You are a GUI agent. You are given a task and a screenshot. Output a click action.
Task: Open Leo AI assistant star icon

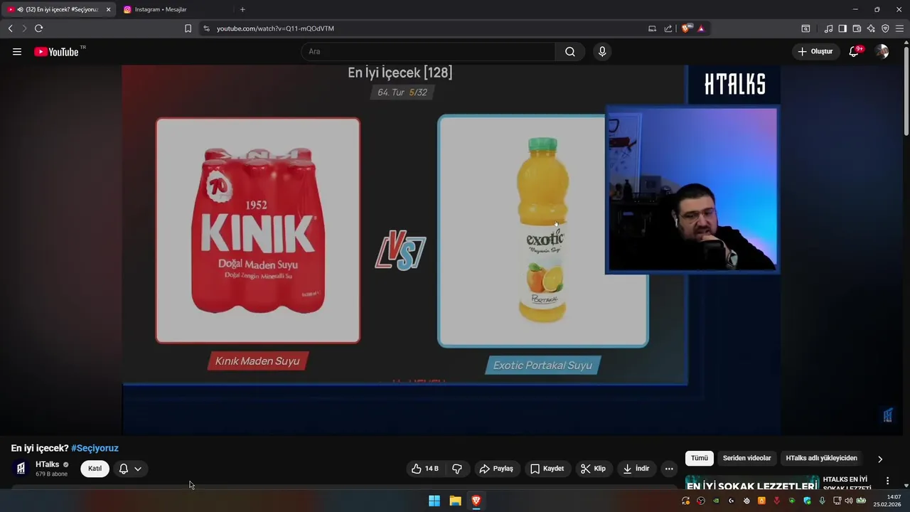[x=871, y=28]
